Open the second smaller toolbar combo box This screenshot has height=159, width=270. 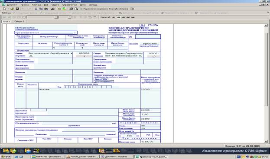pos(65,17)
